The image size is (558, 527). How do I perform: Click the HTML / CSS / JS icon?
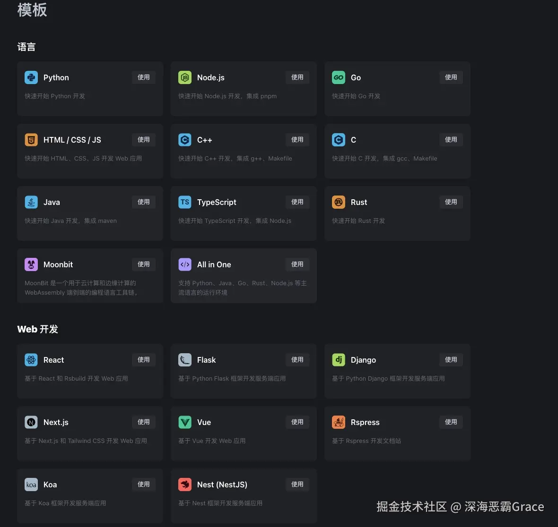[31, 140]
